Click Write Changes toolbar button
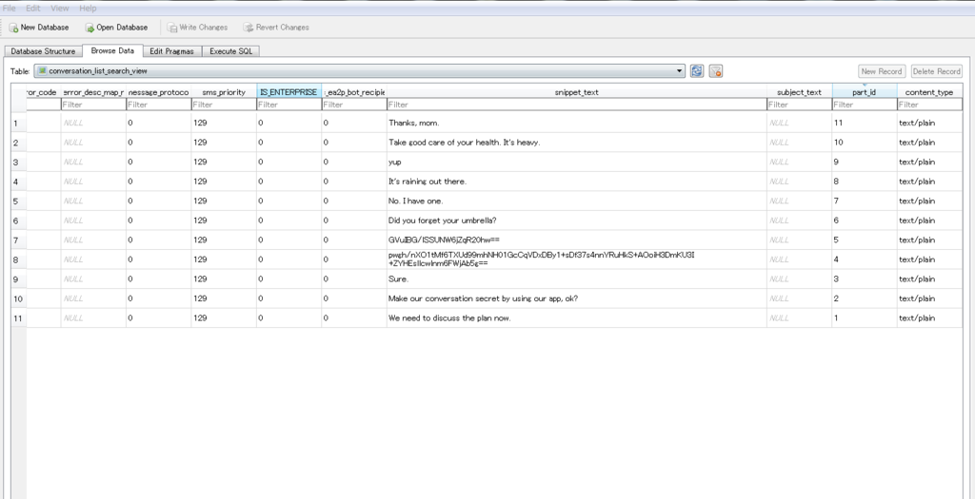 [x=197, y=28]
